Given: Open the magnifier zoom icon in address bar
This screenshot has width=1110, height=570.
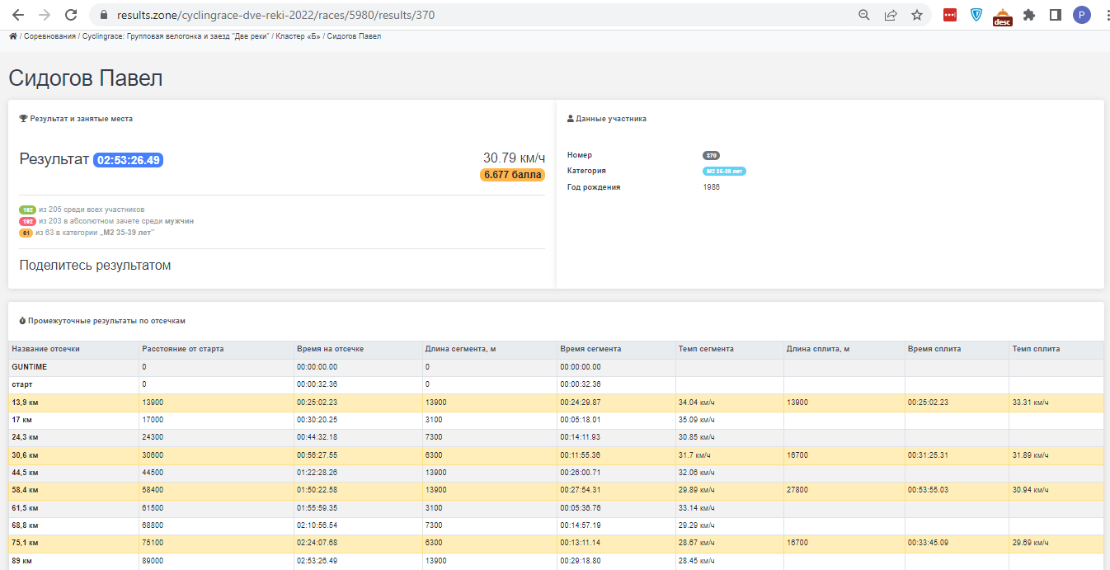Looking at the screenshot, I should click(x=864, y=15).
